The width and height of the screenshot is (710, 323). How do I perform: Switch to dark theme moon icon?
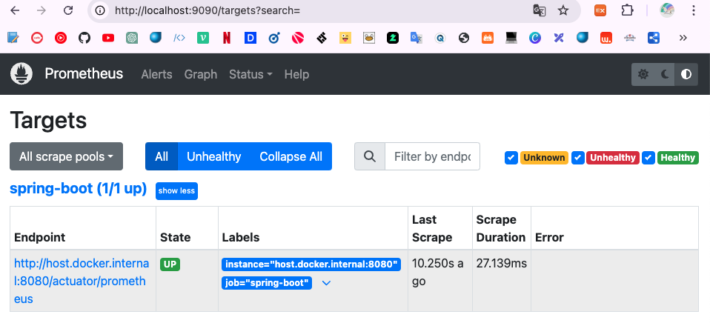pyautogui.click(x=665, y=74)
